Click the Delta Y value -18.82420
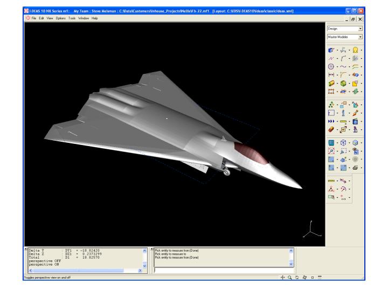The height and width of the screenshot is (291, 388). (x=89, y=251)
